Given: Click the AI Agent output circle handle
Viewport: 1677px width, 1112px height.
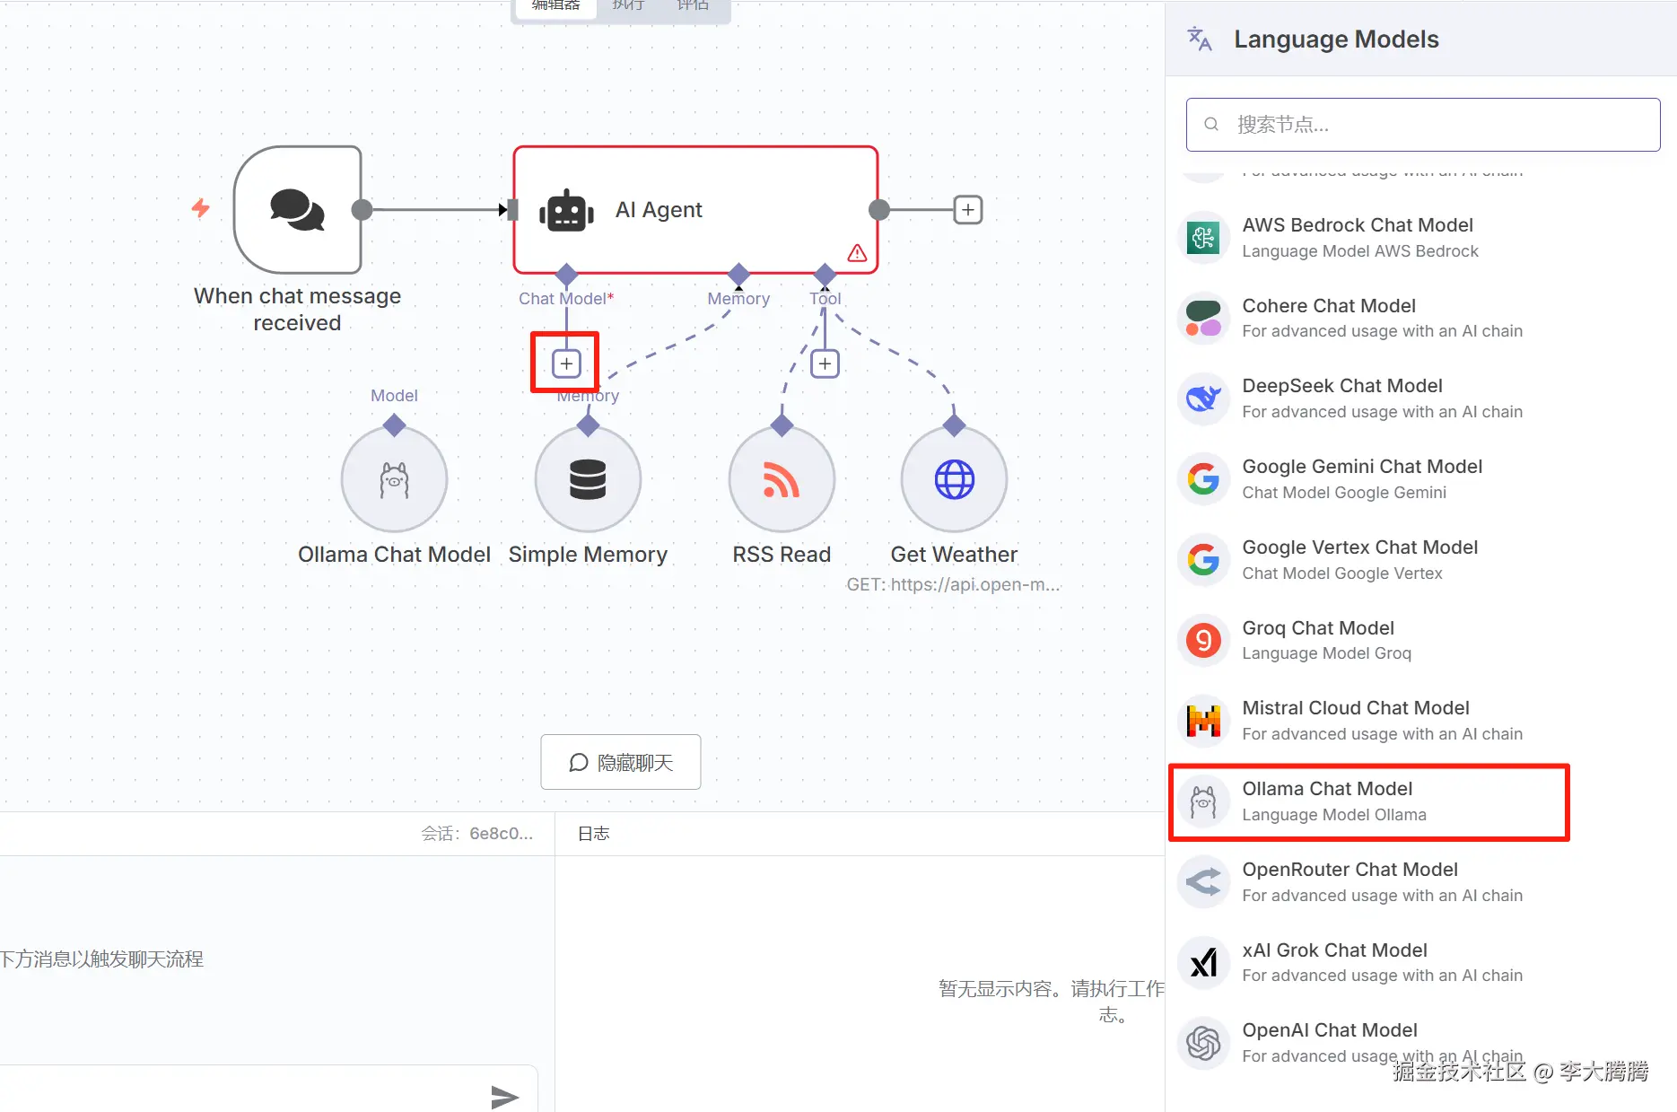Looking at the screenshot, I should coord(879,210).
